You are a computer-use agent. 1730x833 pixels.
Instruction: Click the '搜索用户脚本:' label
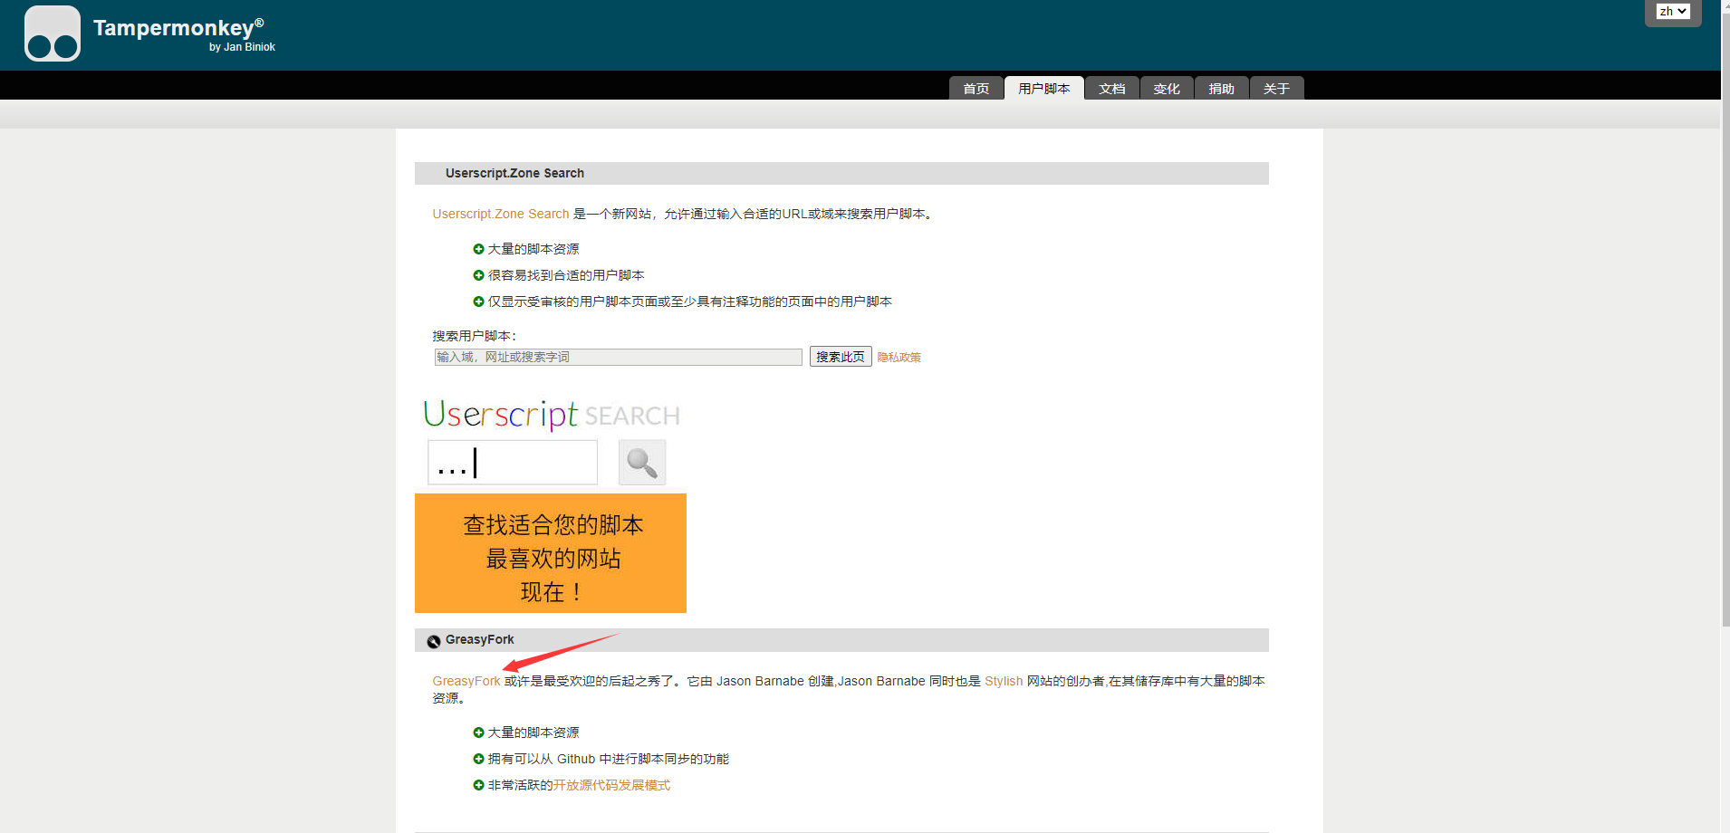click(x=475, y=336)
